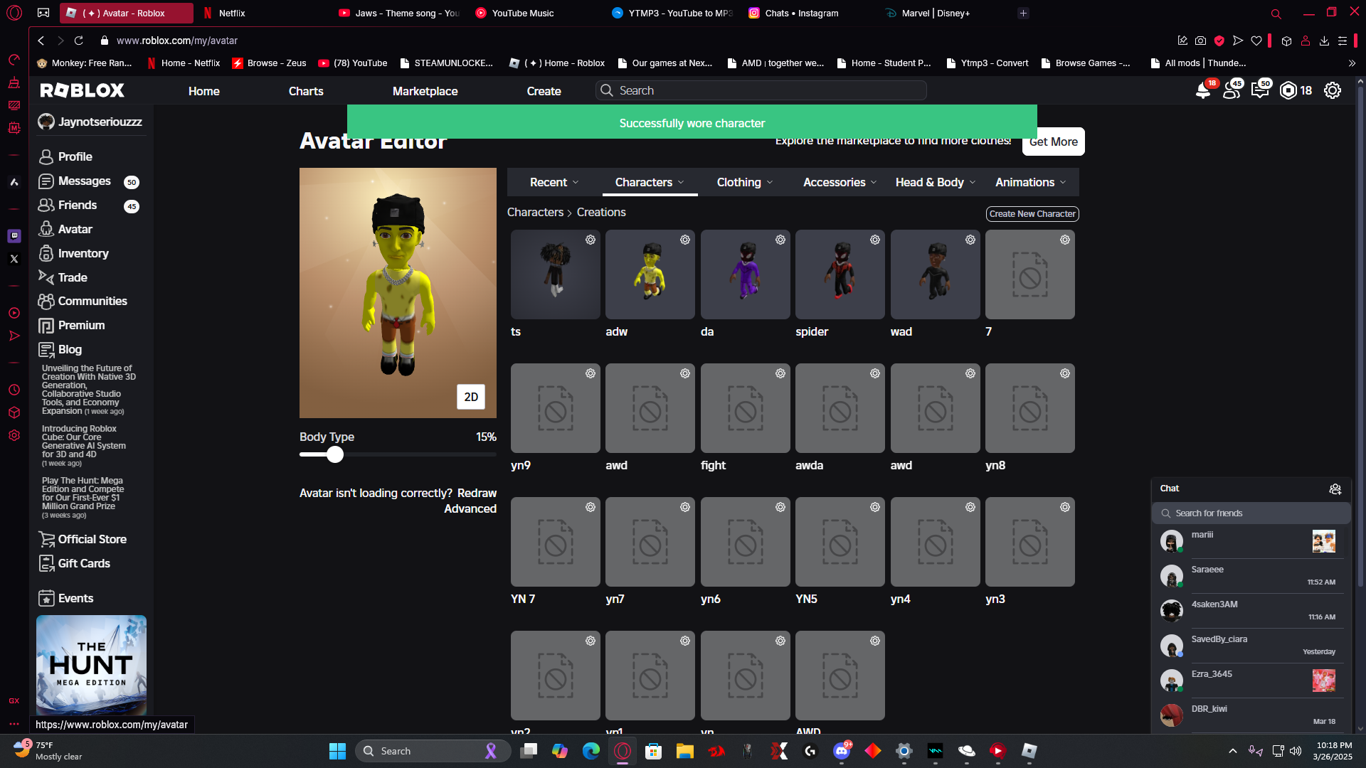Expand the Accessories dropdown
Viewport: 1366px width, 768px height.
(840, 182)
